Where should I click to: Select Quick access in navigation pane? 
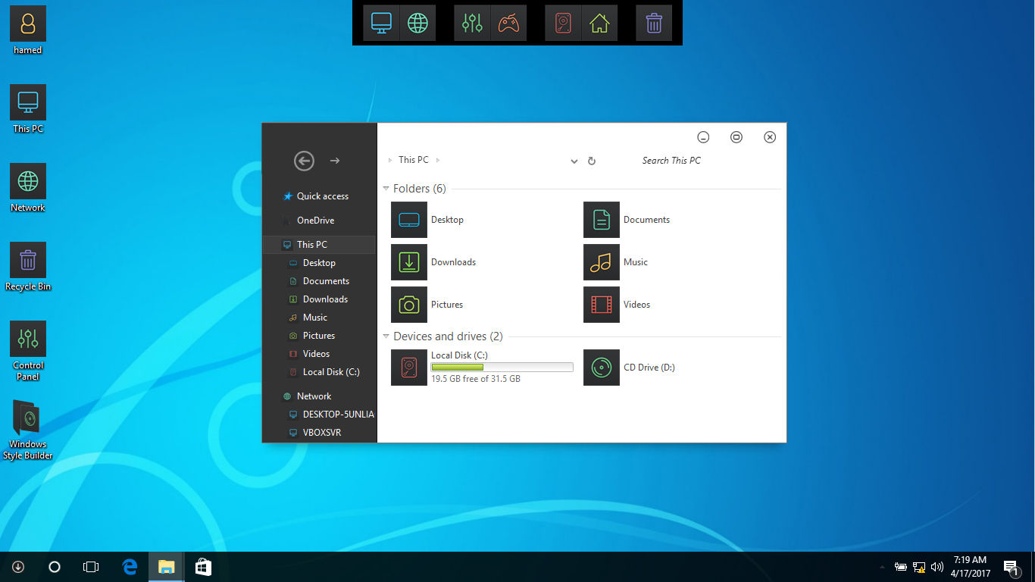322,196
